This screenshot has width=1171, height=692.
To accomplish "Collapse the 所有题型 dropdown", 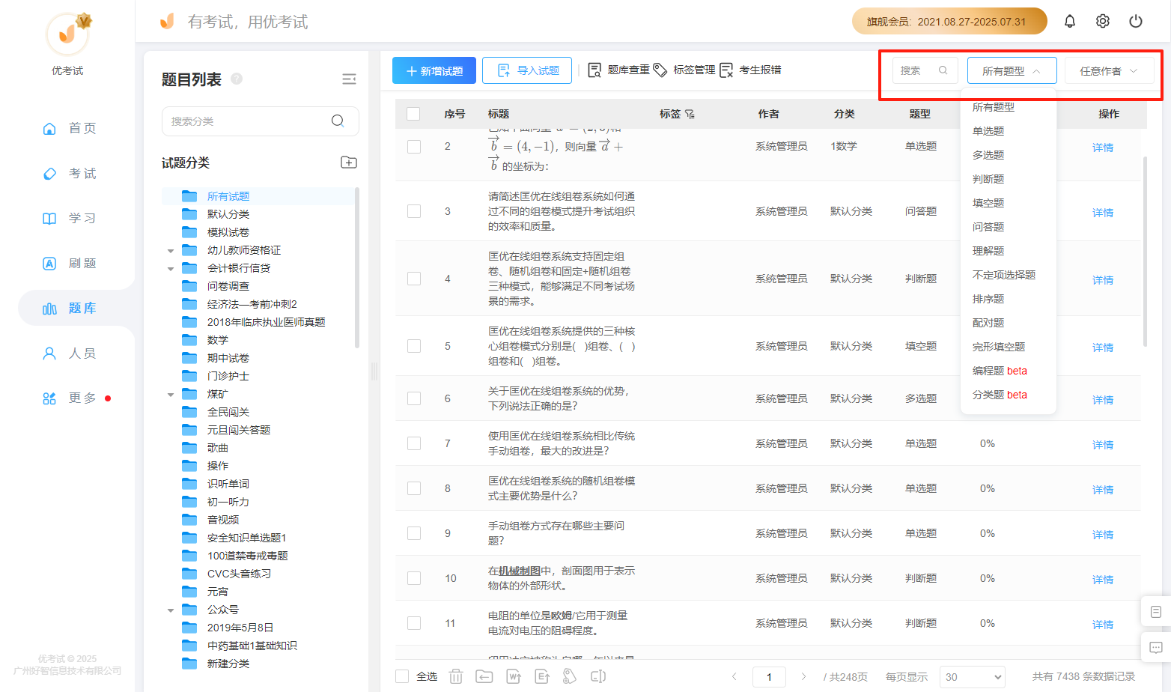I will 1012,70.
